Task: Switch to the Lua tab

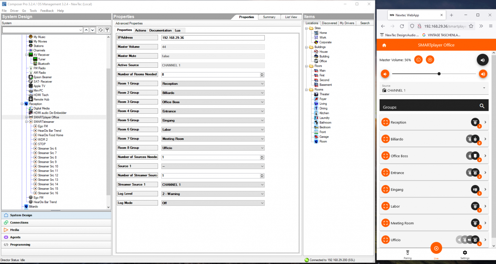Action: tap(178, 30)
